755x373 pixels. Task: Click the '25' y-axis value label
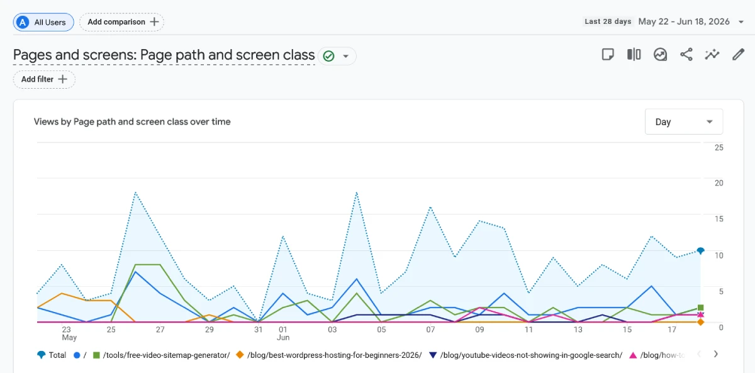tap(719, 147)
